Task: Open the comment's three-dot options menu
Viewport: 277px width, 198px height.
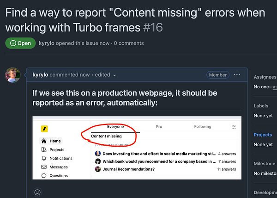Action: [x=237, y=75]
